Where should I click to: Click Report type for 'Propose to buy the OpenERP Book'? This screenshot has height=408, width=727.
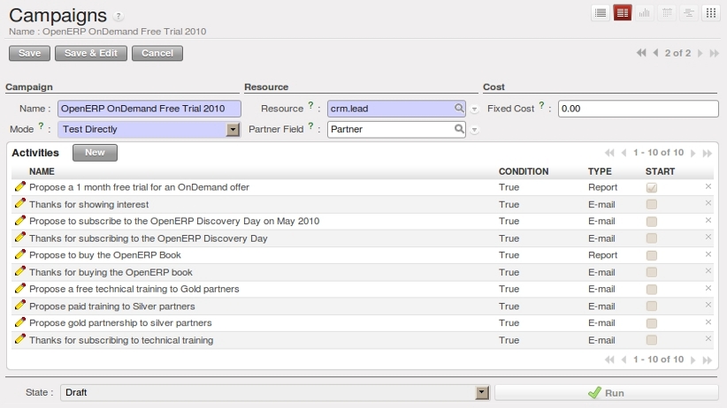603,255
